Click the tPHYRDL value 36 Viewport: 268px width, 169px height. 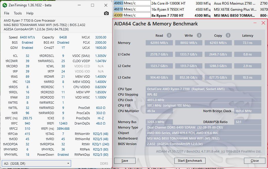tap(63, 149)
